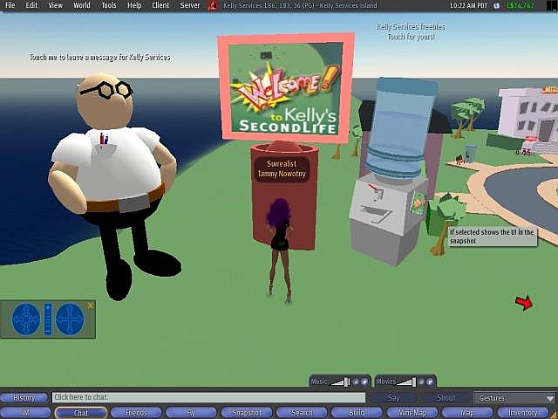This screenshot has height=419, width=558.
Task: Click the 10:22 AM PDT clock
Action: click(468, 6)
